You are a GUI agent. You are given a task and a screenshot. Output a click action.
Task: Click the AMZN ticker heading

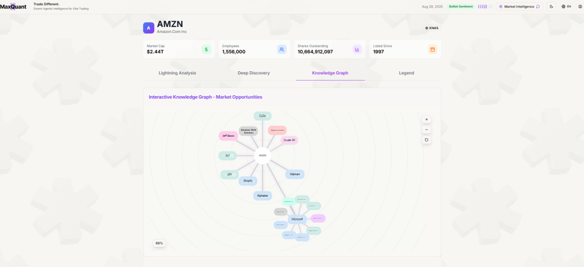tap(170, 24)
